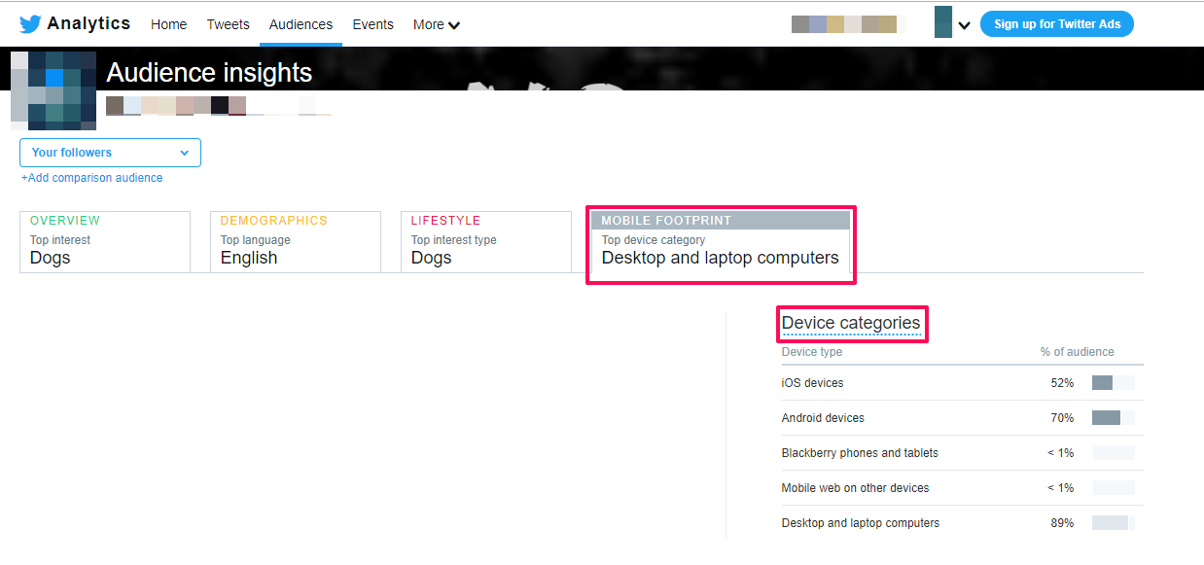
Task: Click the Twitter bird logo icon
Action: click(x=30, y=24)
